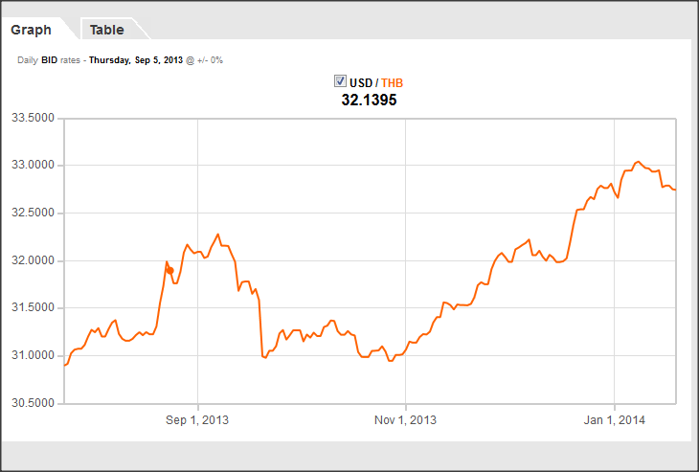
Task: Uncheck the USD/THB series checkbox
Action: 340,81
